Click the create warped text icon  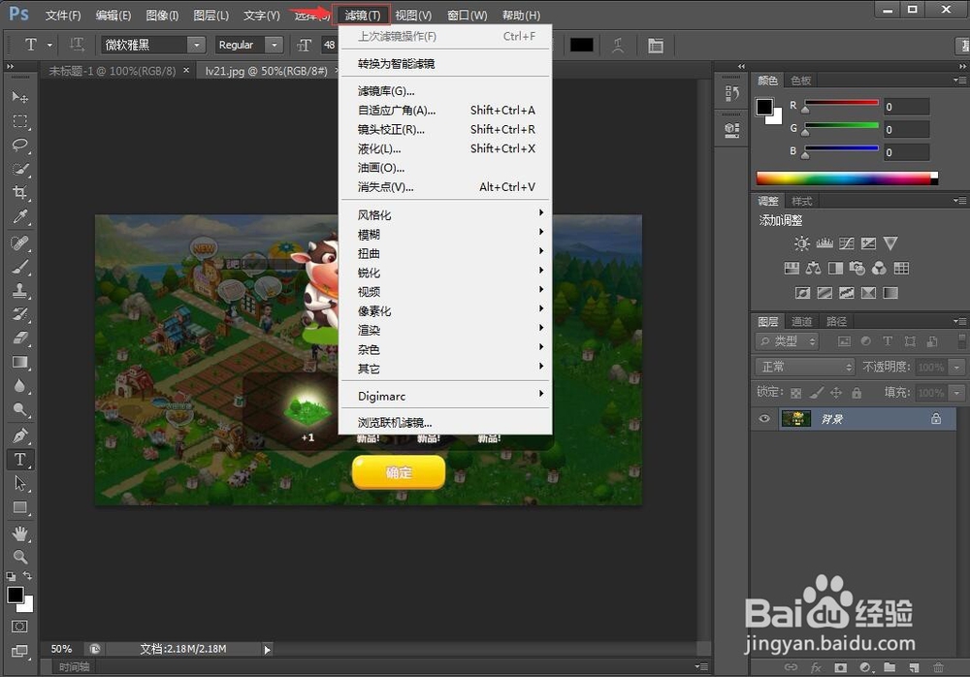pyautogui.click(x=617, y=46)
